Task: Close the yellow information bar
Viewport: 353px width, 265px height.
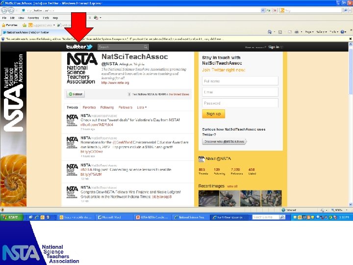Action: [350, 39]
